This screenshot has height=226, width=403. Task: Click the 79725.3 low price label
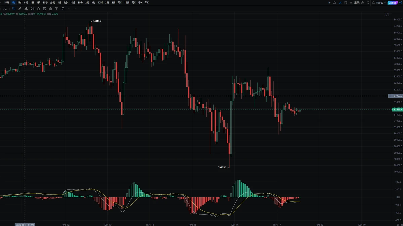[223, 167]
